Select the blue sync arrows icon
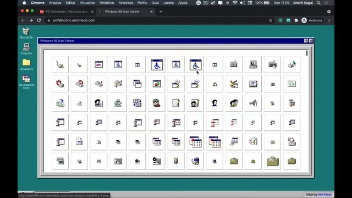The height and width of the screenshot is (198, 352). click(137, 103)
